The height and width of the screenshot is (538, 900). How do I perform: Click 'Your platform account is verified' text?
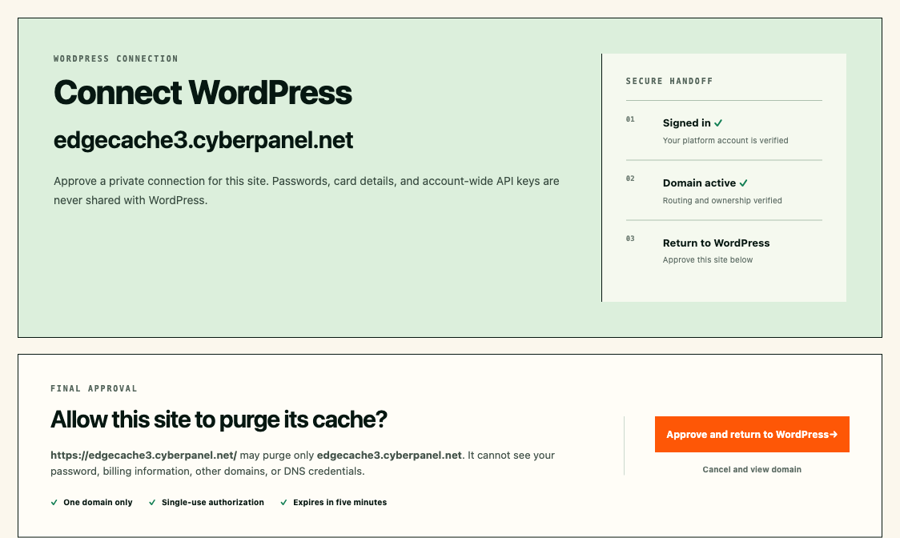(x=725, y=140)
